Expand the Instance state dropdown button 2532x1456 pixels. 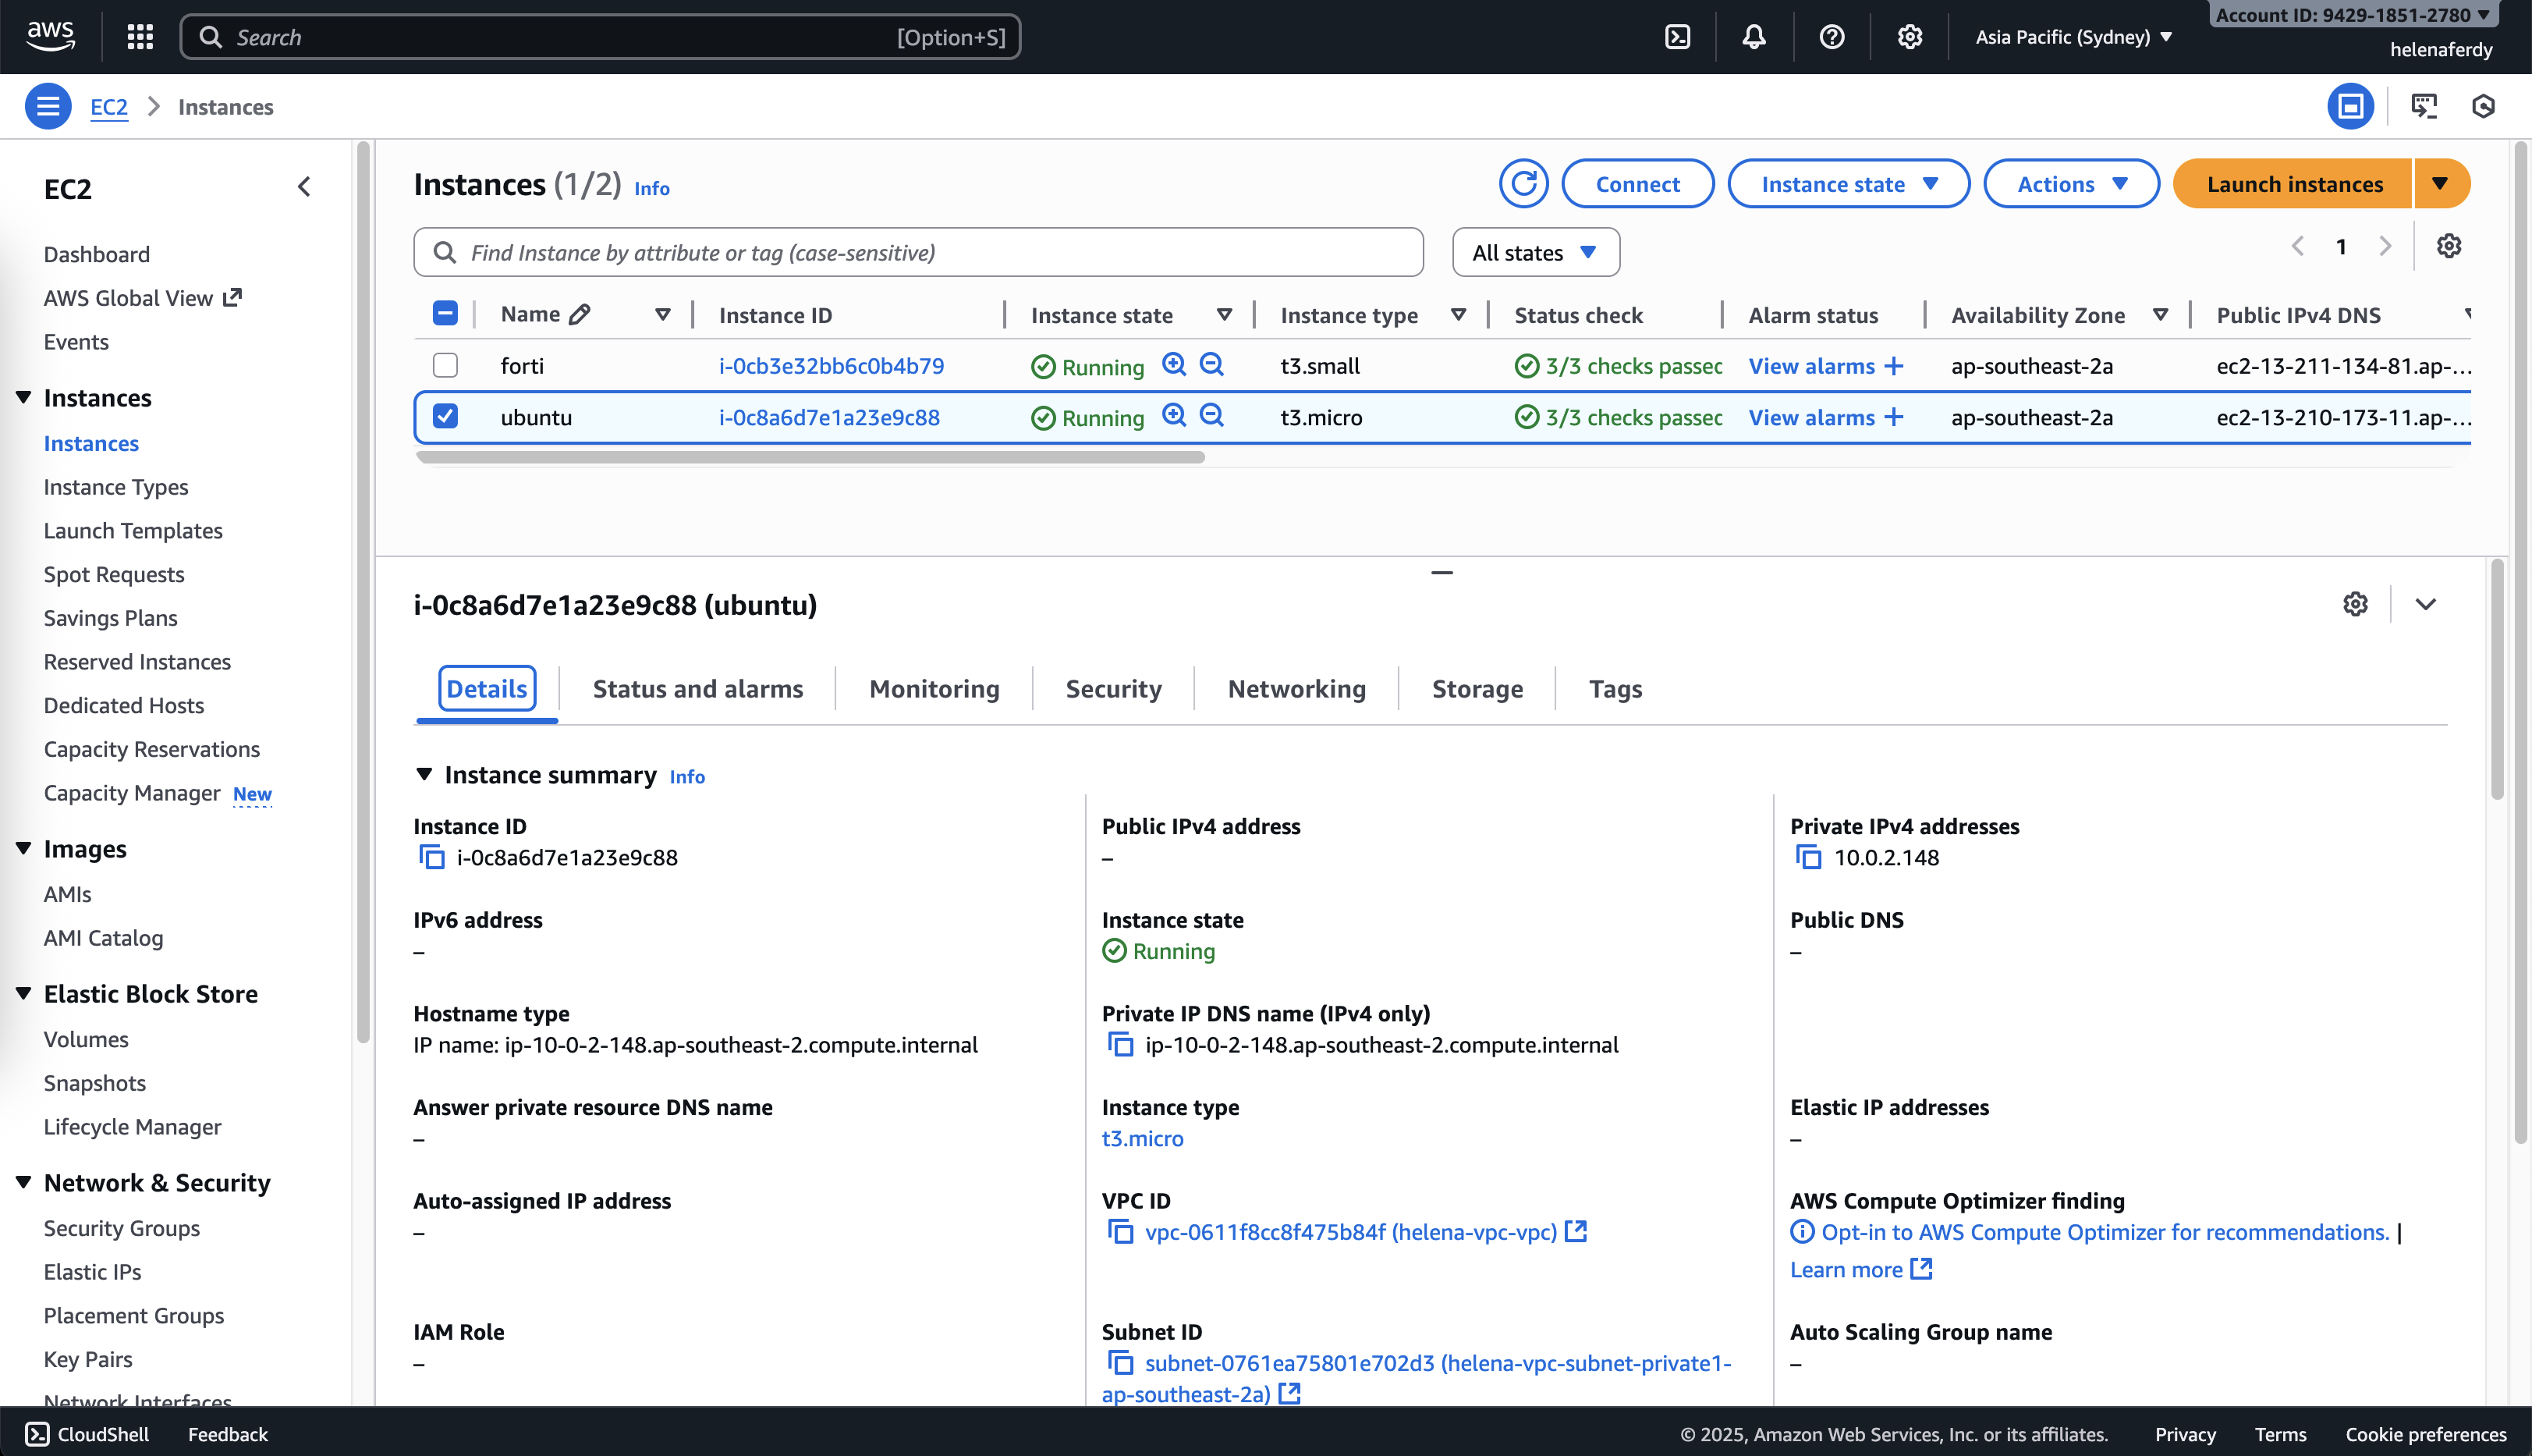1847,184
